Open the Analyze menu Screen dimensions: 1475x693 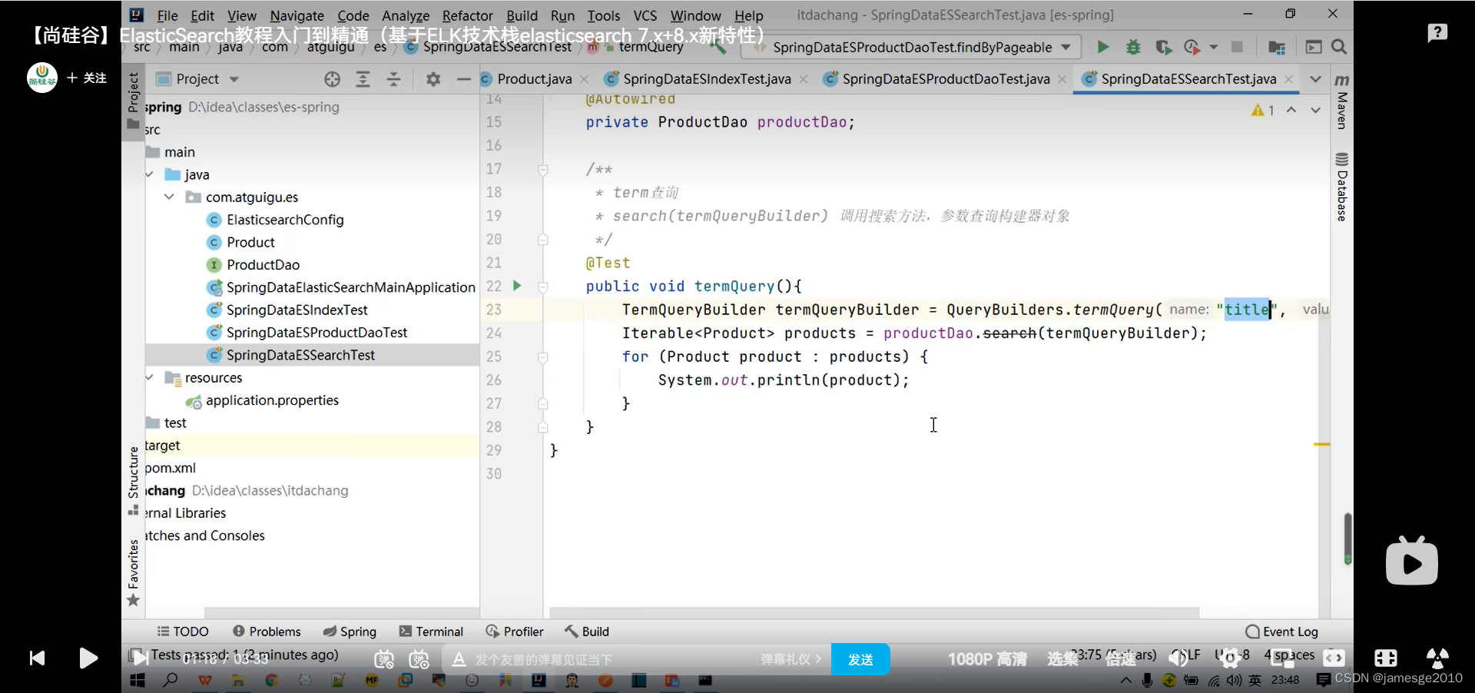pos(406,15)
